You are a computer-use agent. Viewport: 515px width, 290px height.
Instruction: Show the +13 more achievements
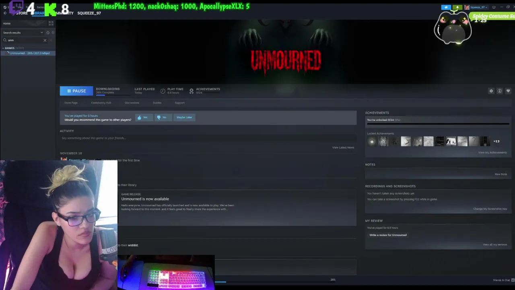[x=496, y=141]
